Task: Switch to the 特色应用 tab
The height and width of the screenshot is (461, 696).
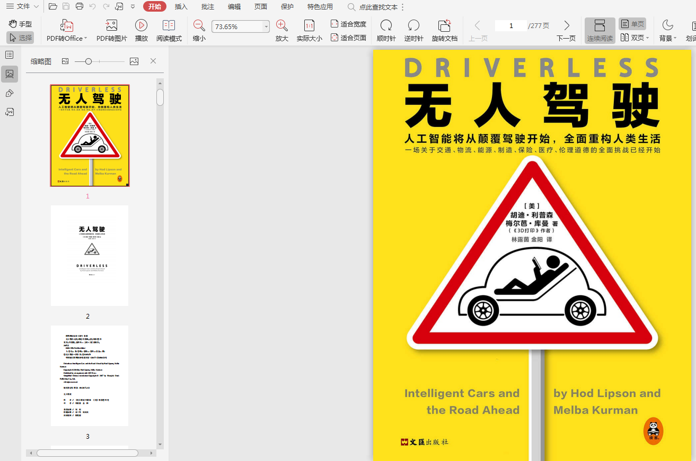Action: coord(320,7)
